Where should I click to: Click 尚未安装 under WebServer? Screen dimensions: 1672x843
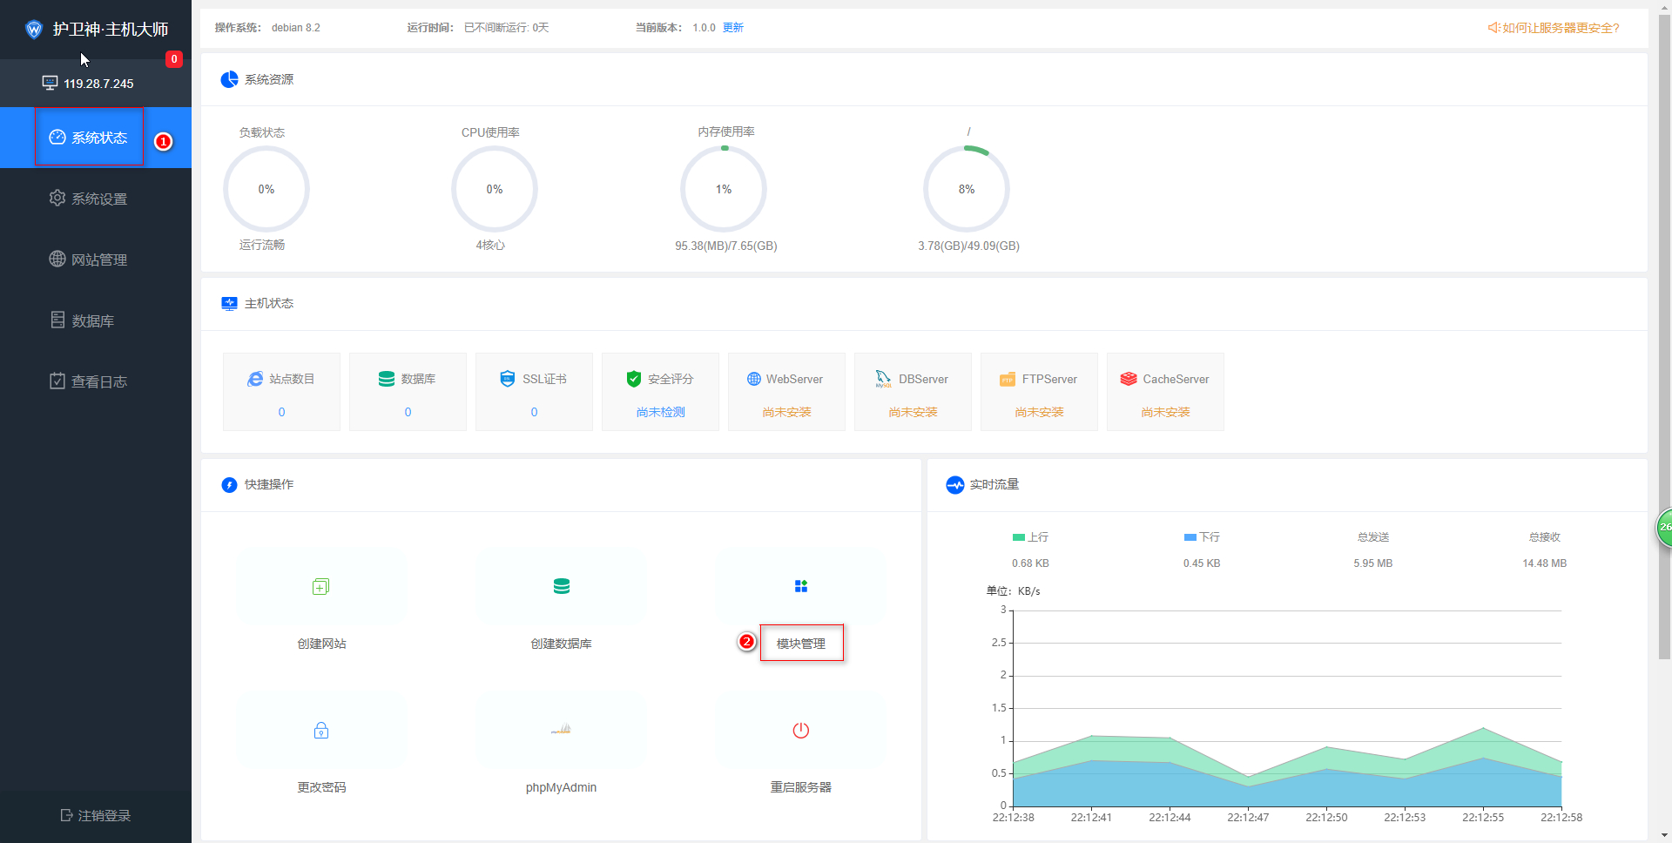787,412
